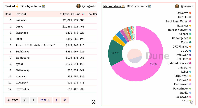Select Curve volume $1,851,015,453
The image size is (198, 108).
pos(73,27)
